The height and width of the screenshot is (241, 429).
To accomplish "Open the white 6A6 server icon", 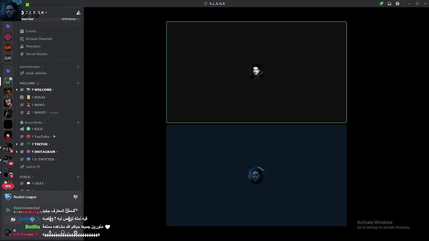I will [8, 58].
